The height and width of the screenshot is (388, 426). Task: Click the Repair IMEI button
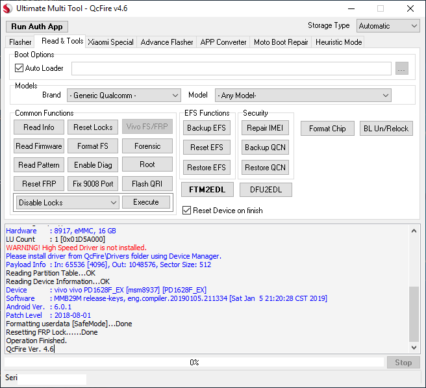(265, 128)
